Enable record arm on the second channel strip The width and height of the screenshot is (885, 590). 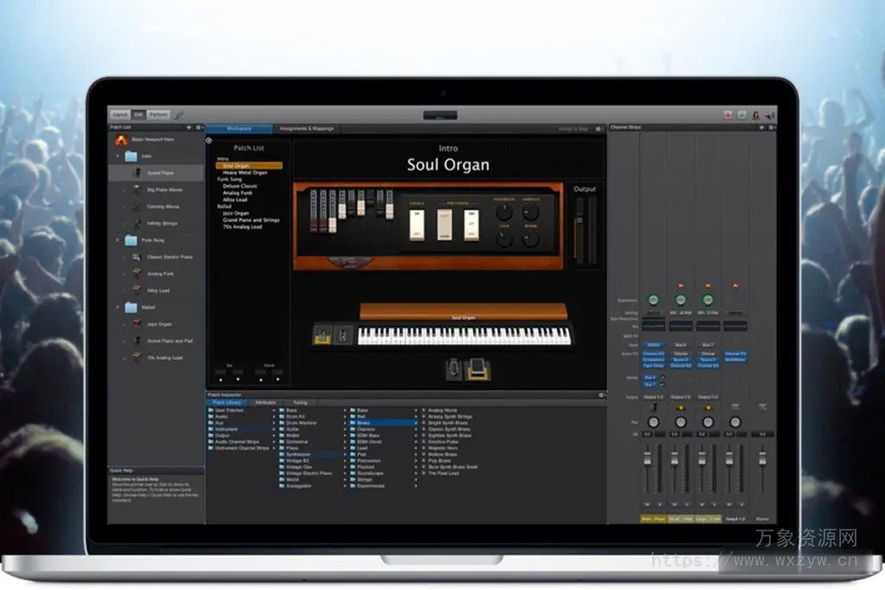click(681, 284)
